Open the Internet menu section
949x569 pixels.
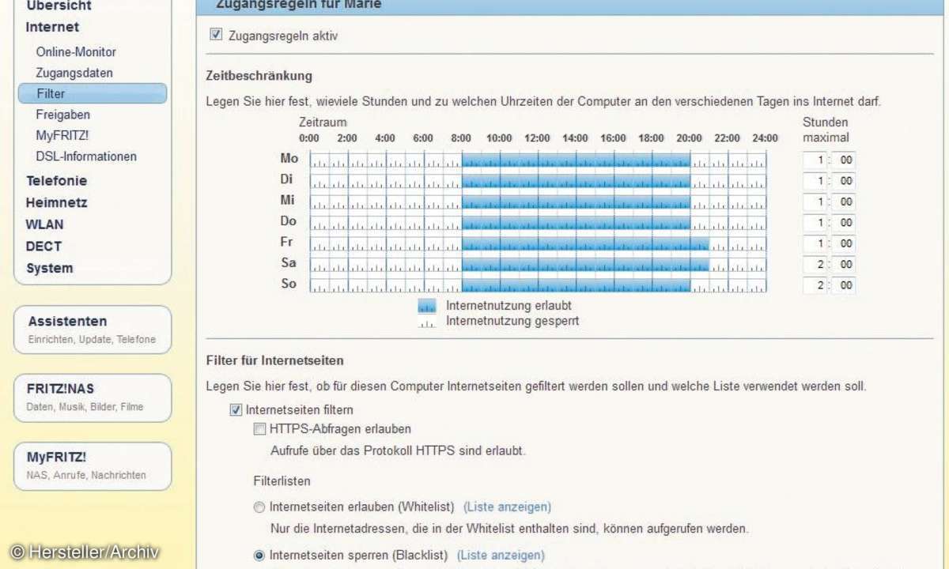[52, 27]
